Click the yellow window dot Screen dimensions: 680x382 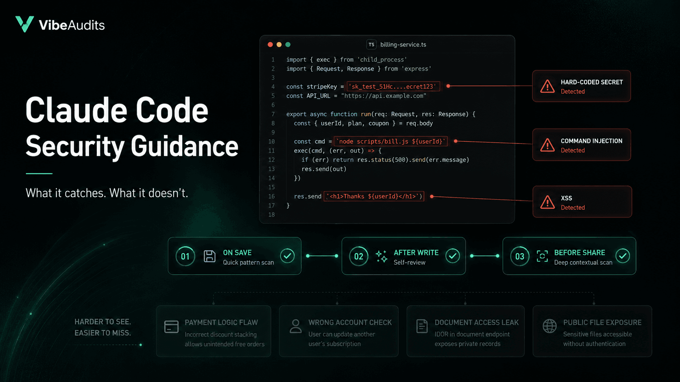point(279,45)
